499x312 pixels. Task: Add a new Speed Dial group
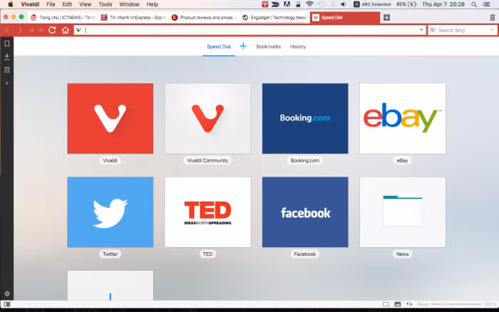pos(243,46)
